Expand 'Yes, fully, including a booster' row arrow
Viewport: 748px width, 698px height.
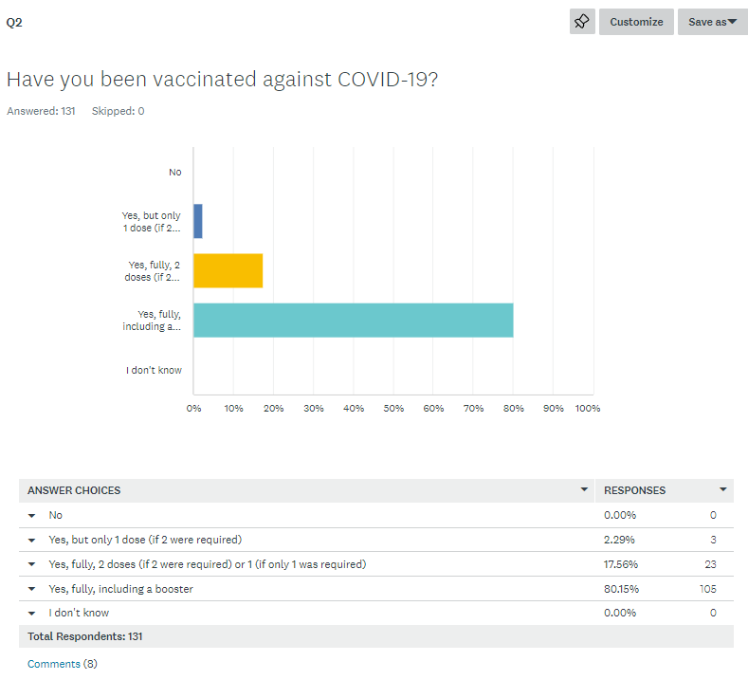31,590
